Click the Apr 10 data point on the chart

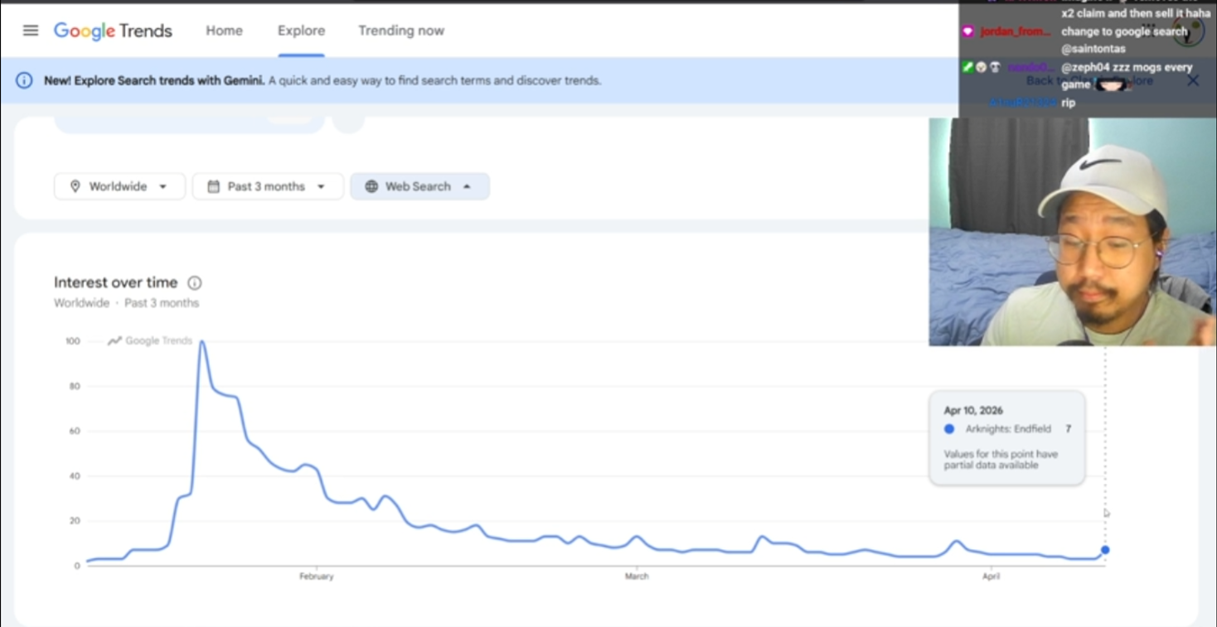1105,550
